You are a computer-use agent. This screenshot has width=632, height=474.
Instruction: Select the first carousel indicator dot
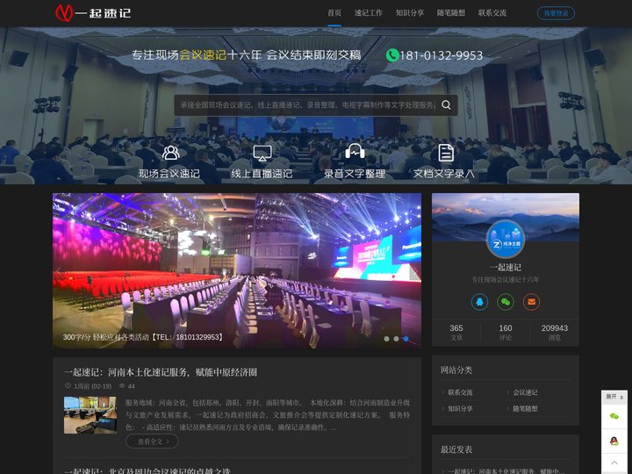(386, 339)
